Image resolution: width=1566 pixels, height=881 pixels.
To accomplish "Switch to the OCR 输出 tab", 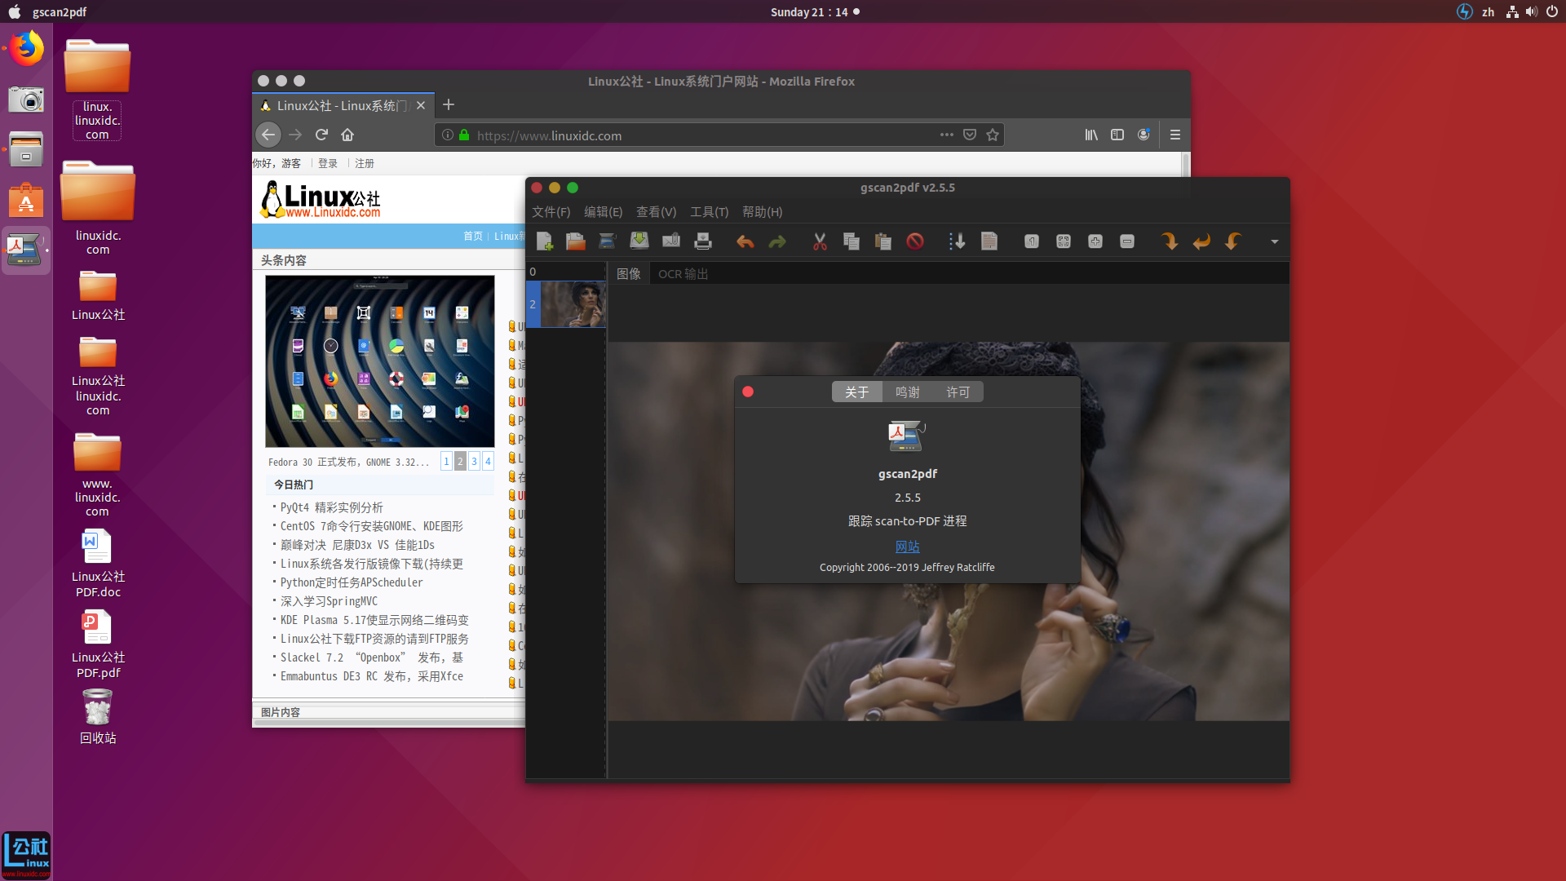I will tap(683, 274).
